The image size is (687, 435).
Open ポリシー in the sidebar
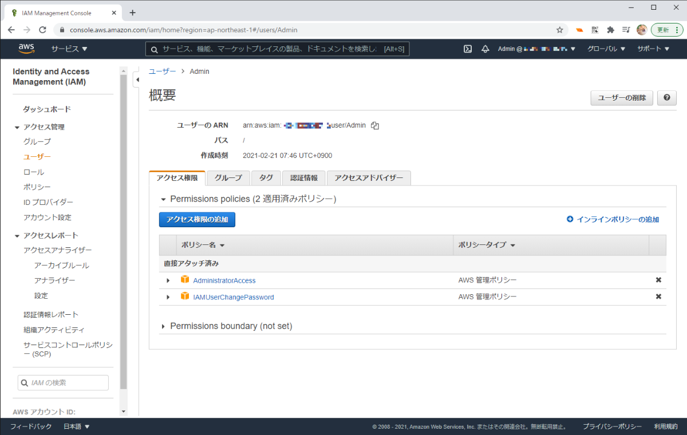pos(37,187)
